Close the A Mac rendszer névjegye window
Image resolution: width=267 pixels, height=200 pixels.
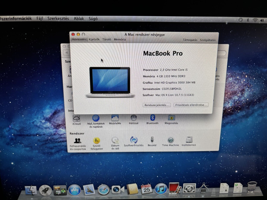click(x=73, y=34)
